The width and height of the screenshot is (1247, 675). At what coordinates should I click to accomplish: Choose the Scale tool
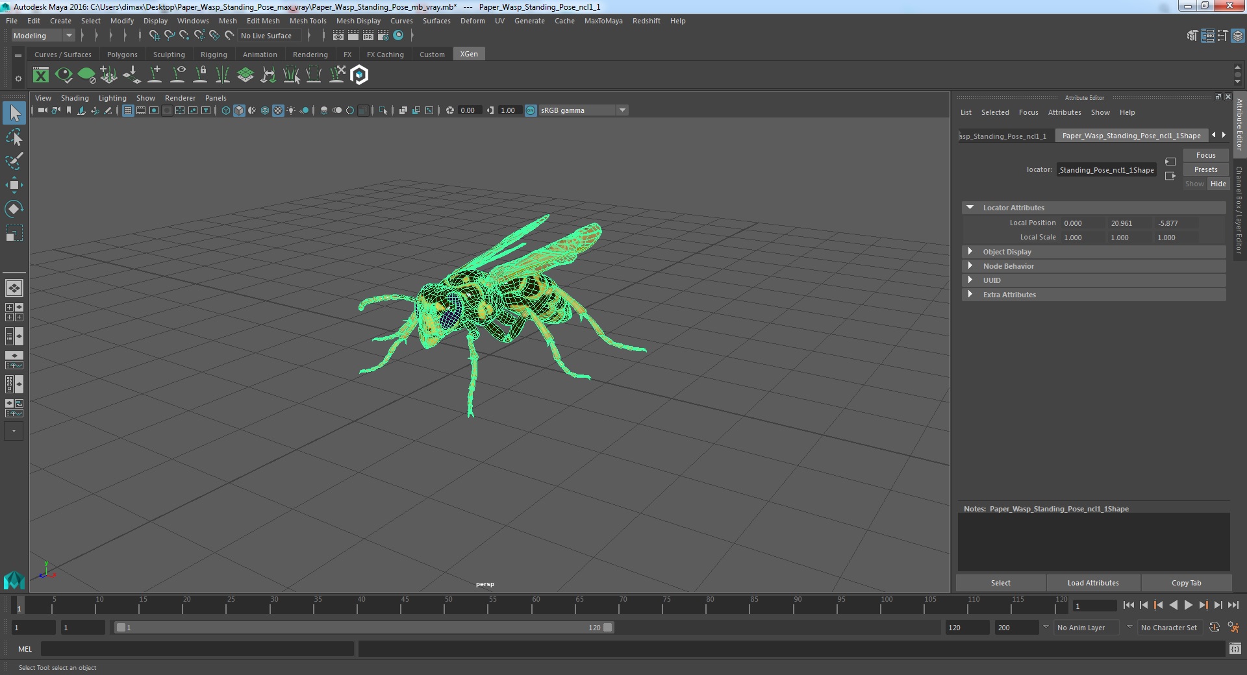pyautogui.click(x=14, y=232)
